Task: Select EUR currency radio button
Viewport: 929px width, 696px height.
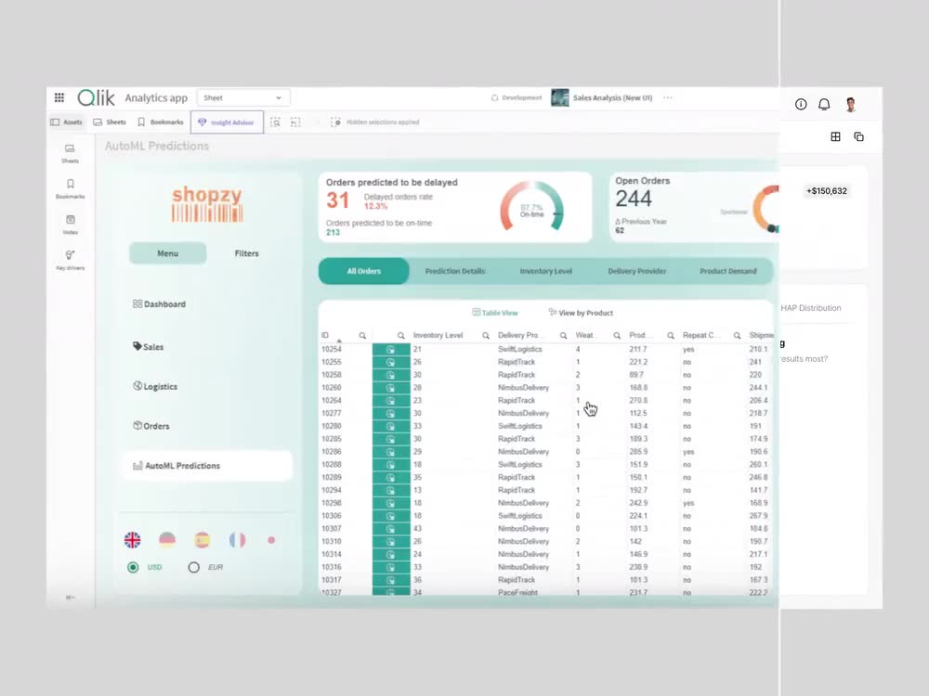Action: pos(194,567)
